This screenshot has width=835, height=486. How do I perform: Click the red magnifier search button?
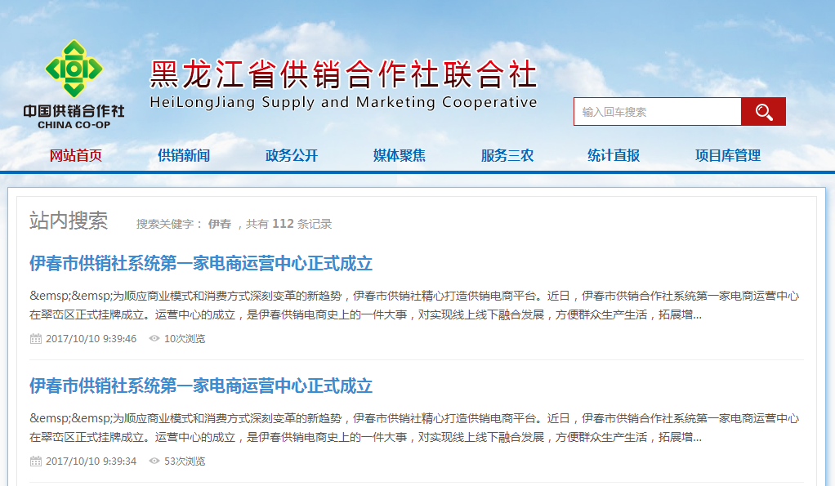(x=763, y=112)
